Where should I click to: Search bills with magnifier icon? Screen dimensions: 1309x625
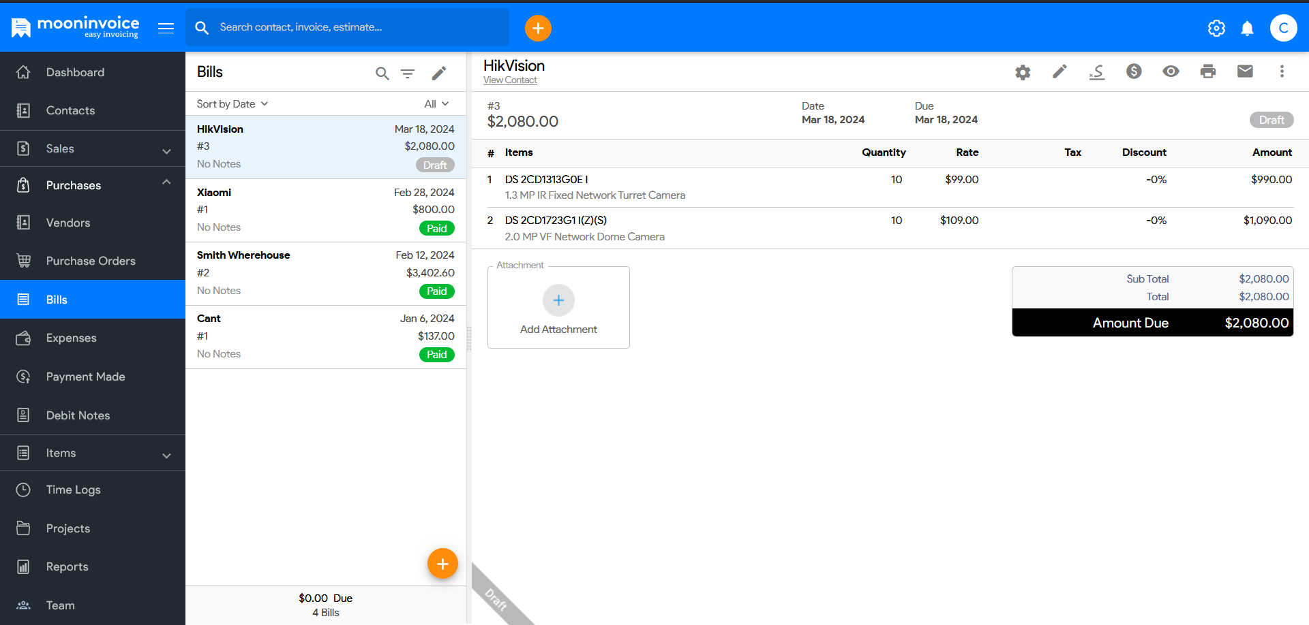click(x=382, y=73)
